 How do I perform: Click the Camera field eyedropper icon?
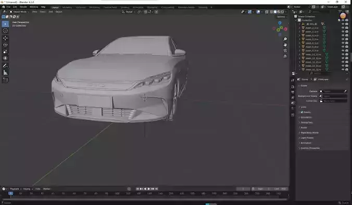coord(345,91)
